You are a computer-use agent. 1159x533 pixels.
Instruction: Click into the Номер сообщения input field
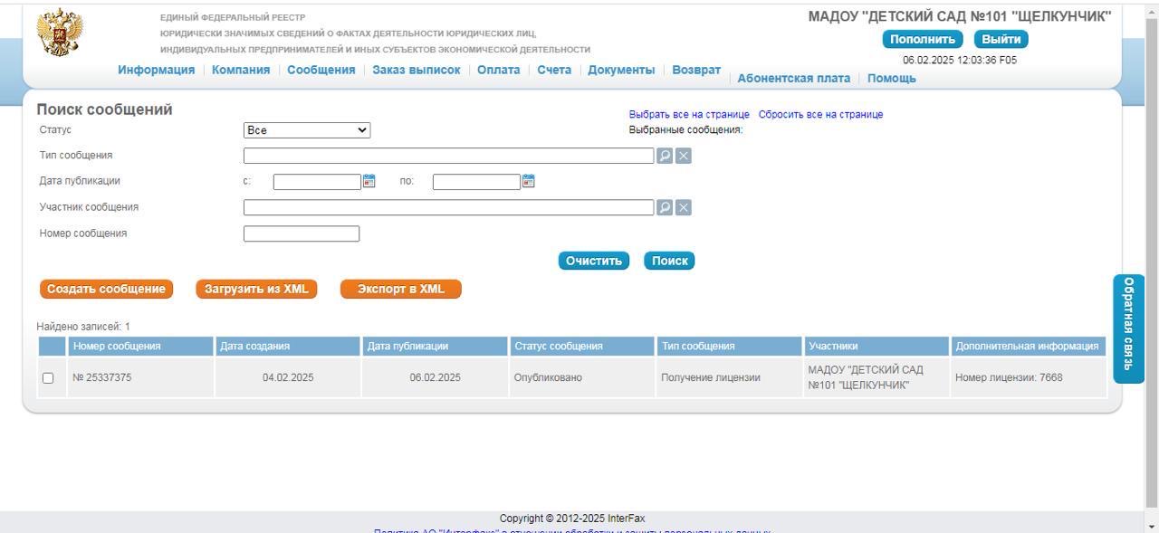(x=302, y=233)
